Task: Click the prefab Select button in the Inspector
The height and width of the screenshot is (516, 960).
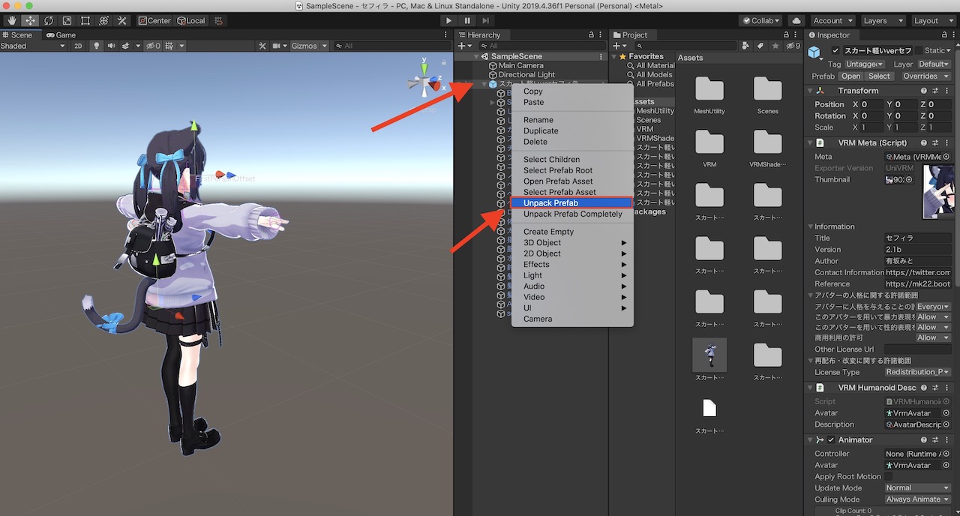Action: click(879, 76)
